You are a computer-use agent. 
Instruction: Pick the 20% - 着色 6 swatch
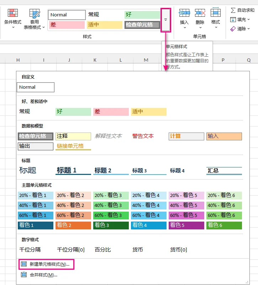coord(224,196)
